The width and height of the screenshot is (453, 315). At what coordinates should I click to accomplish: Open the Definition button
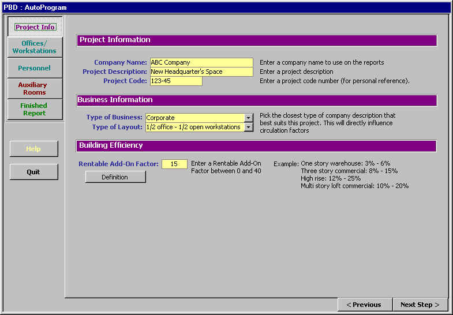click(115, 177)
